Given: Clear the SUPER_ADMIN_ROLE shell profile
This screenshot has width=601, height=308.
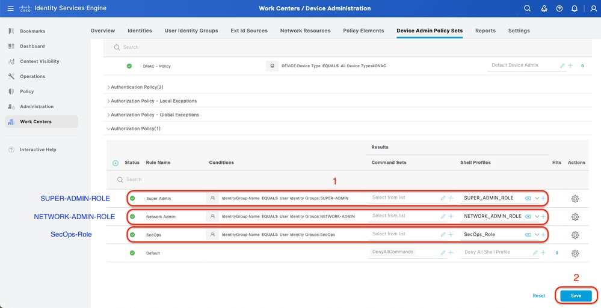Looking at the screenshot, I should point(528,198).
